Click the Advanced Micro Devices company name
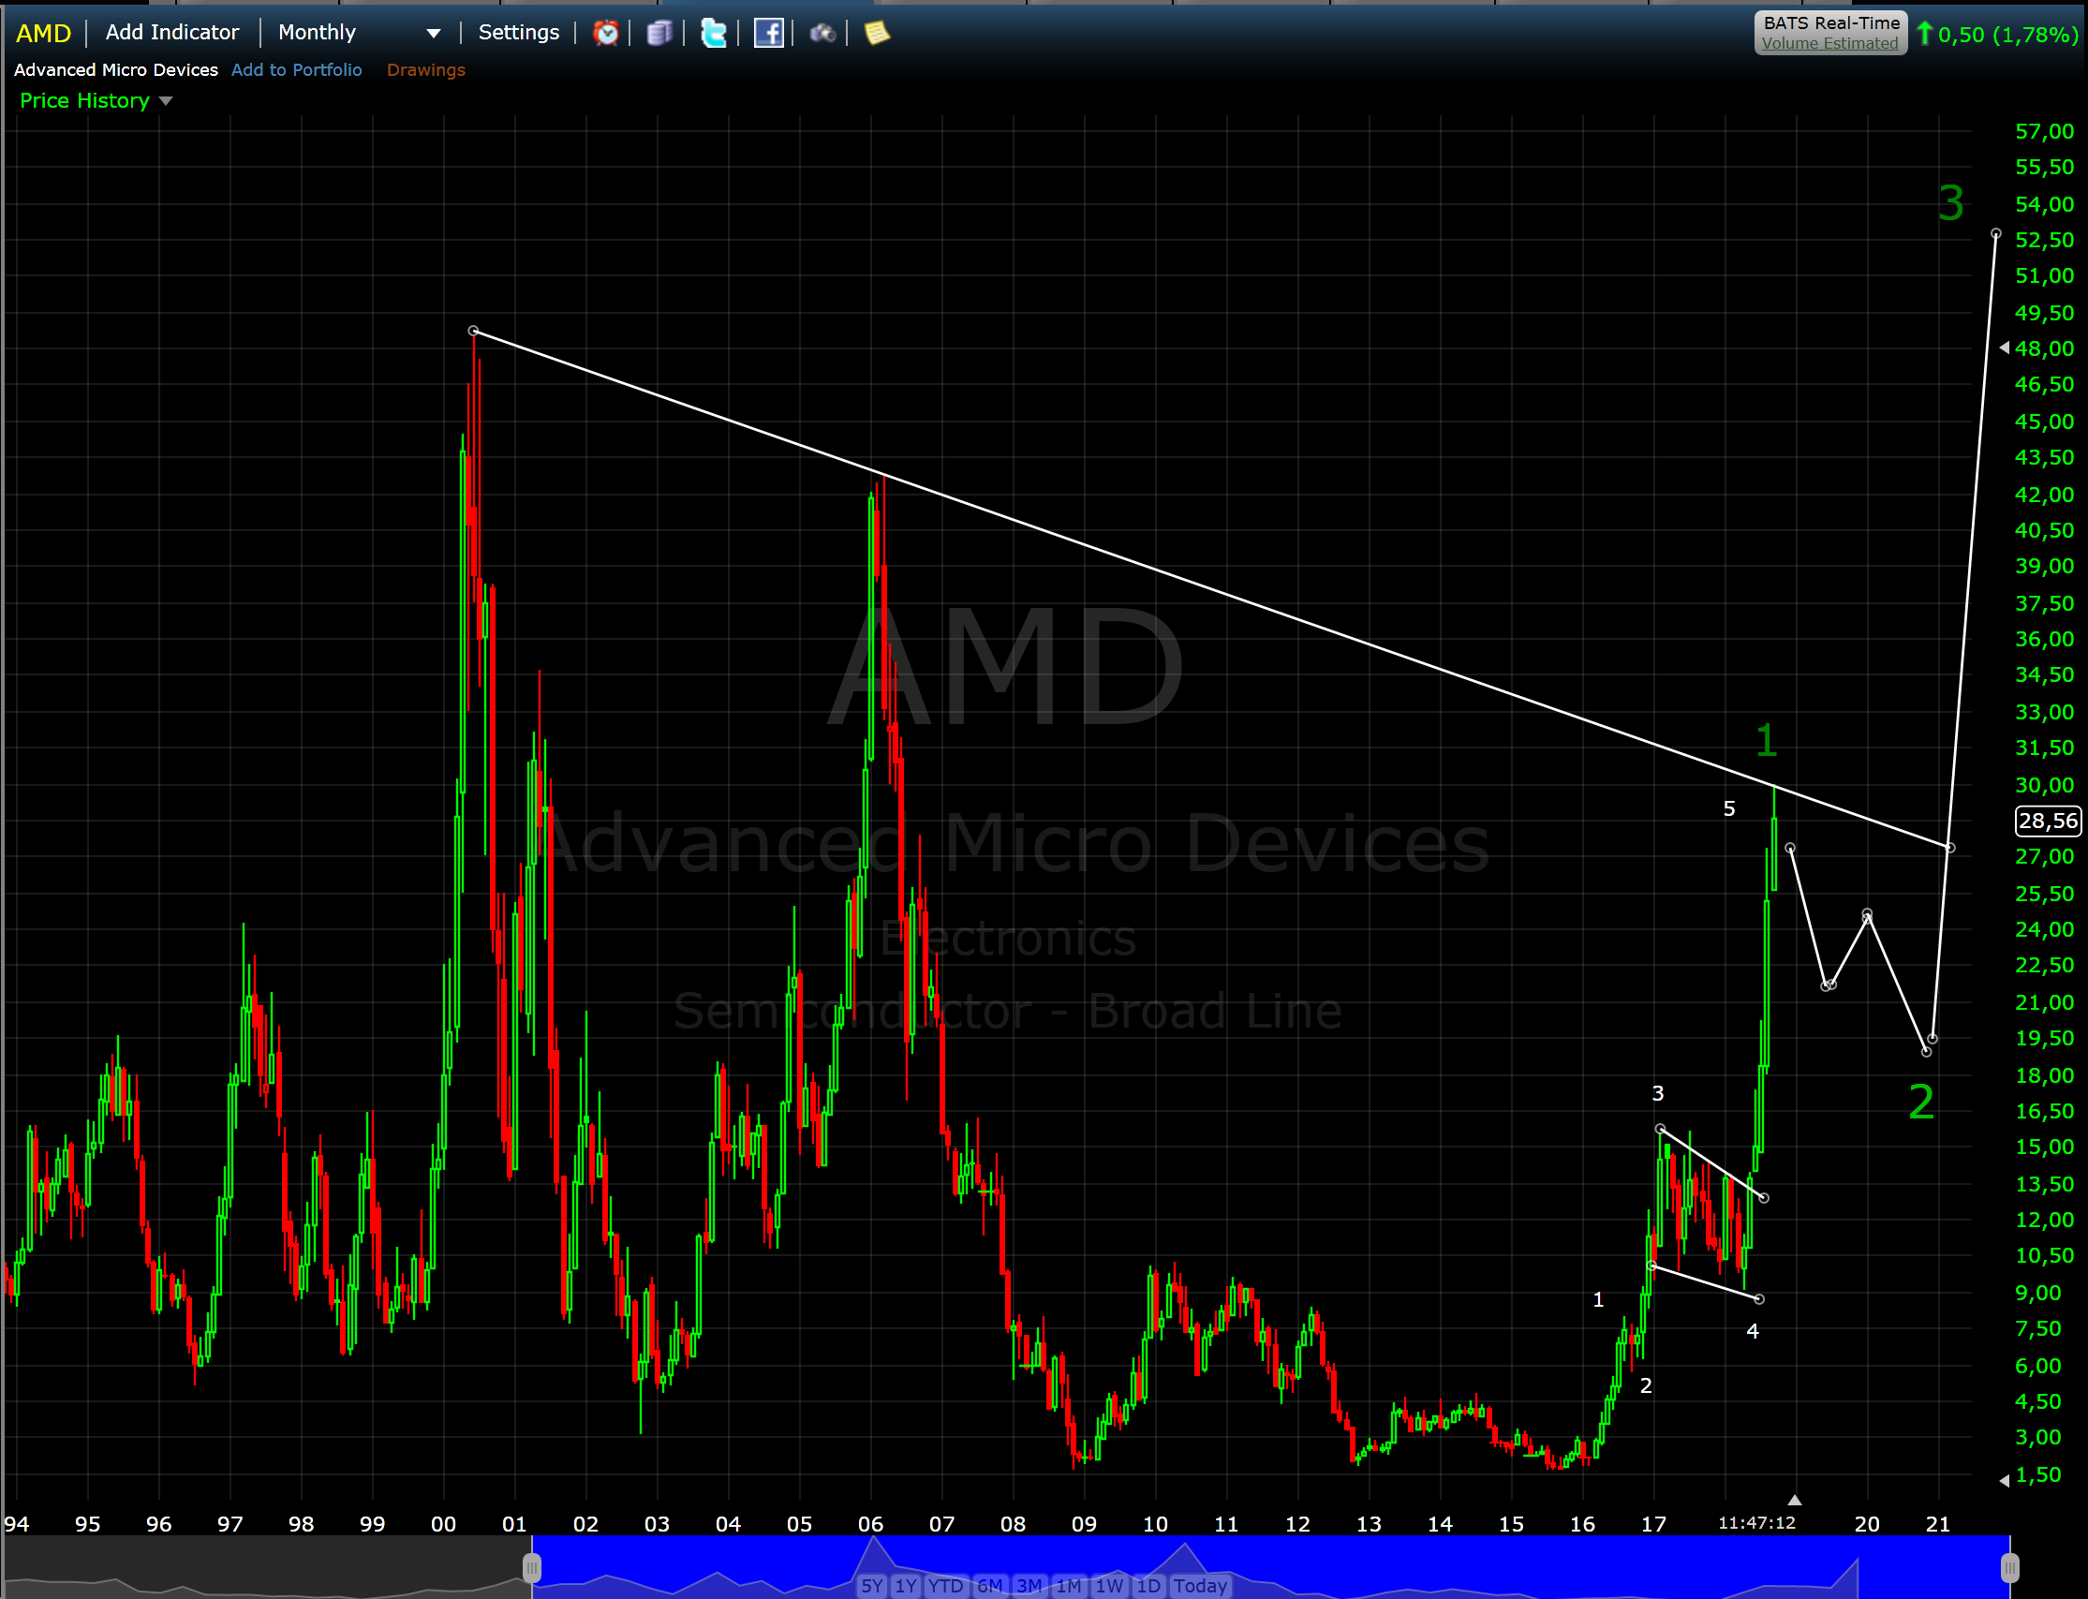 click(116, 69)
